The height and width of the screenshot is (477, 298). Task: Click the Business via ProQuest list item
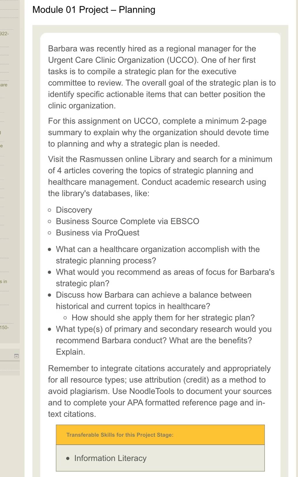[97, 233]
